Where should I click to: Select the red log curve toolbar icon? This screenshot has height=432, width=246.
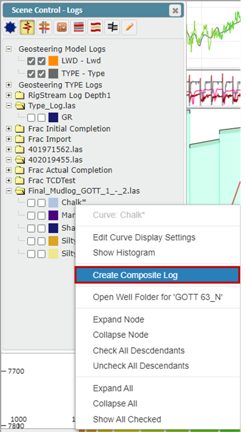click(x=27, y=27)
